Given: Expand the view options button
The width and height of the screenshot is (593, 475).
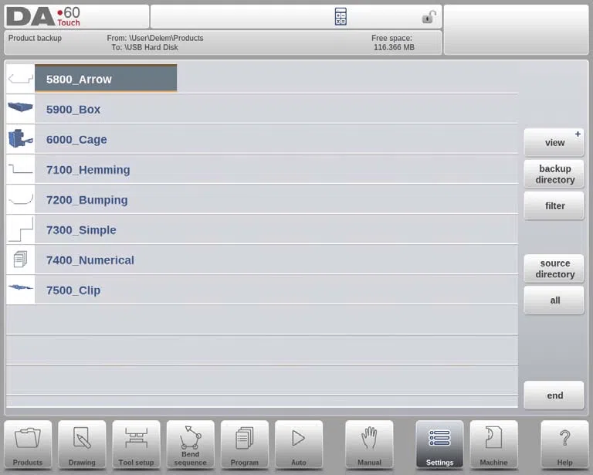Looking at the screenshot, I should (554, 143).
